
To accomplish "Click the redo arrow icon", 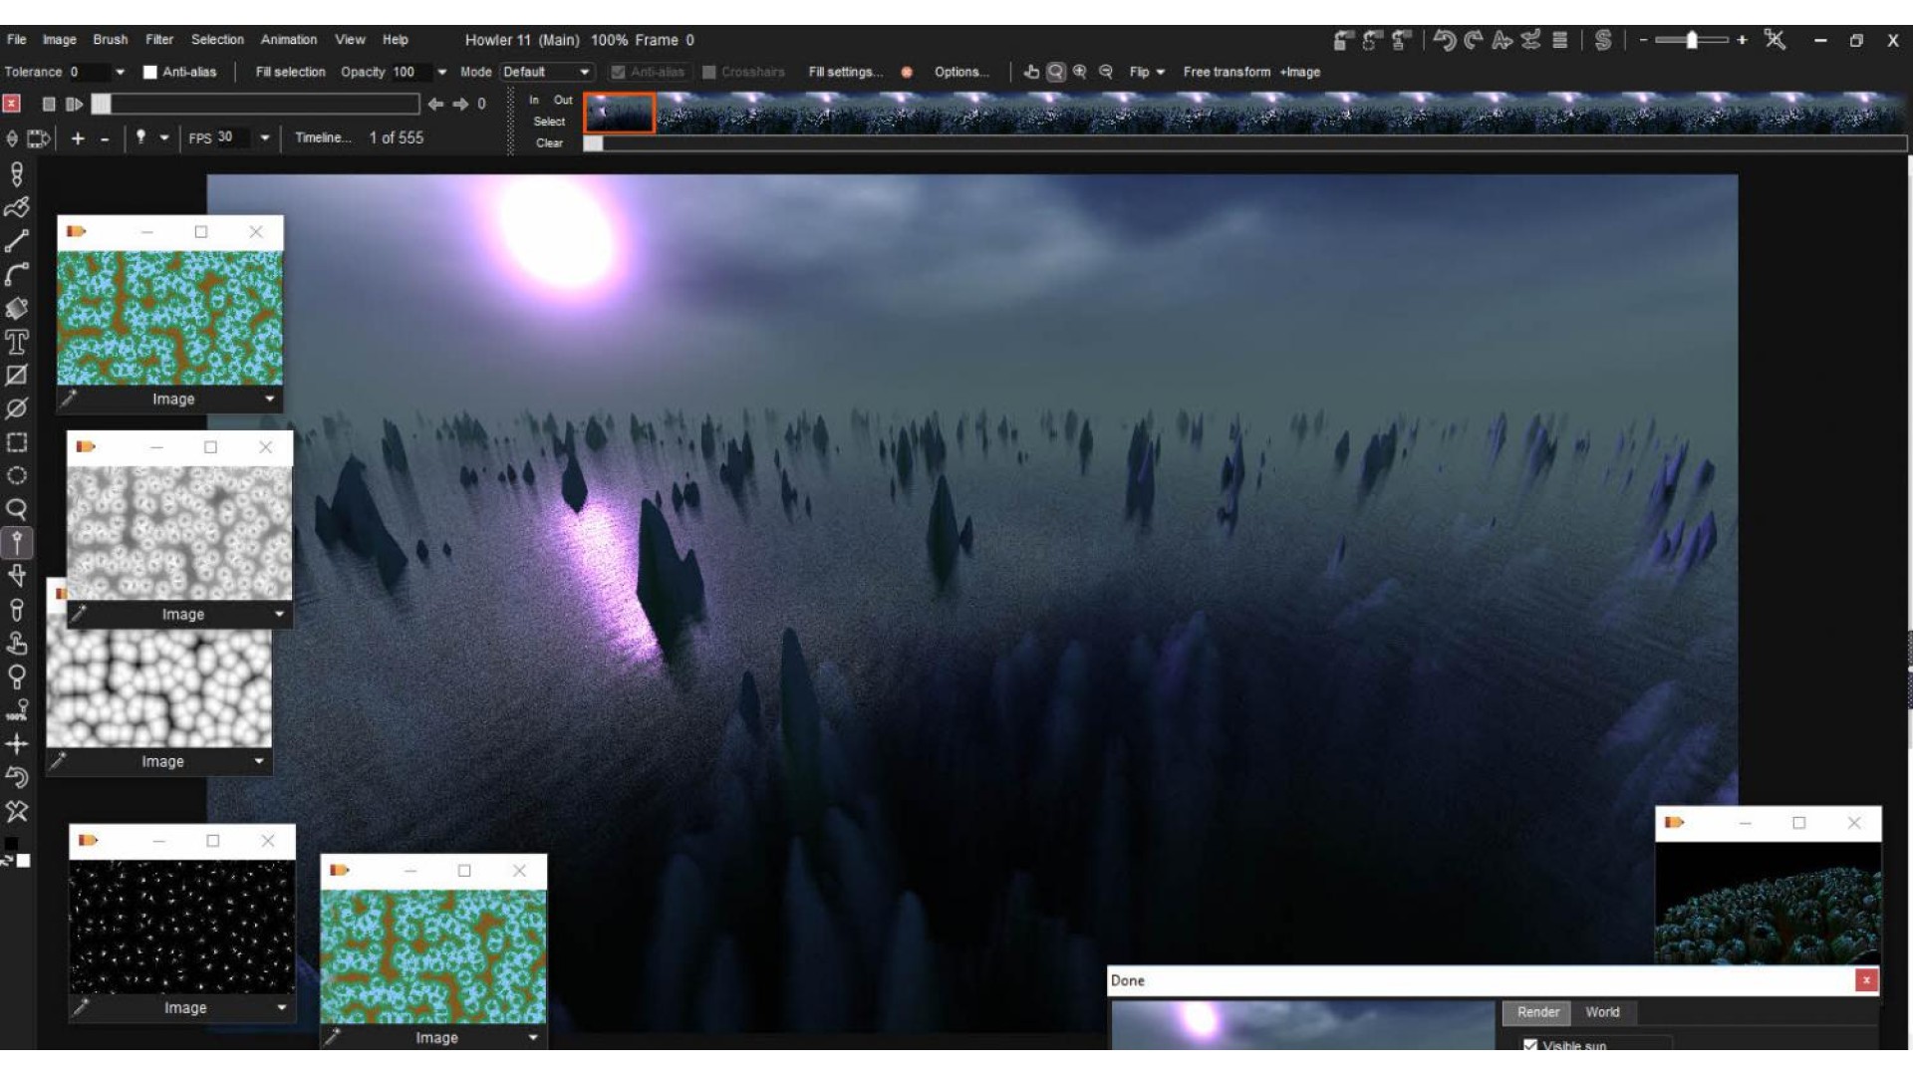I will 1473,40.
